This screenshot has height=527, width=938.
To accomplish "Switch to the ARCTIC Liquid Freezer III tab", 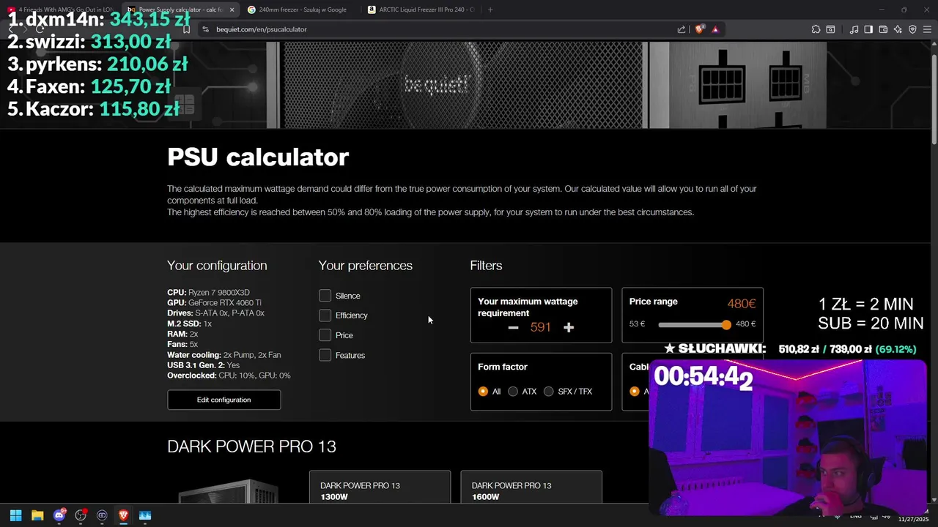I will (421, 10).
